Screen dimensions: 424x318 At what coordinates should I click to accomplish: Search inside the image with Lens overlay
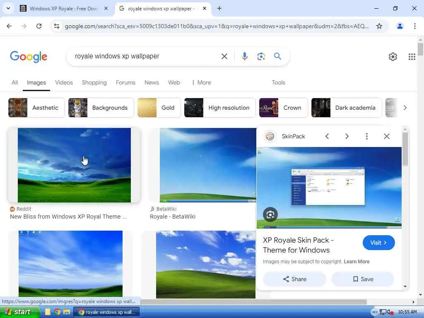pos(270,214)
